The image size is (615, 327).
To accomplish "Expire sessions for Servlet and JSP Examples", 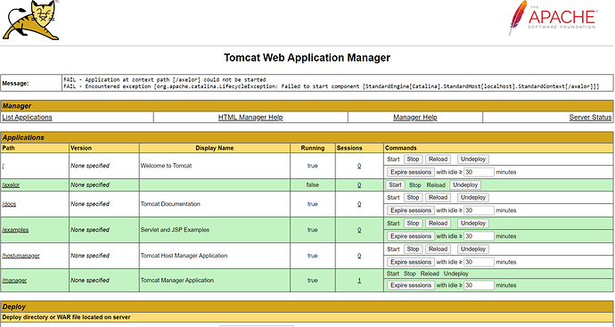I will (x=411, y=236).
